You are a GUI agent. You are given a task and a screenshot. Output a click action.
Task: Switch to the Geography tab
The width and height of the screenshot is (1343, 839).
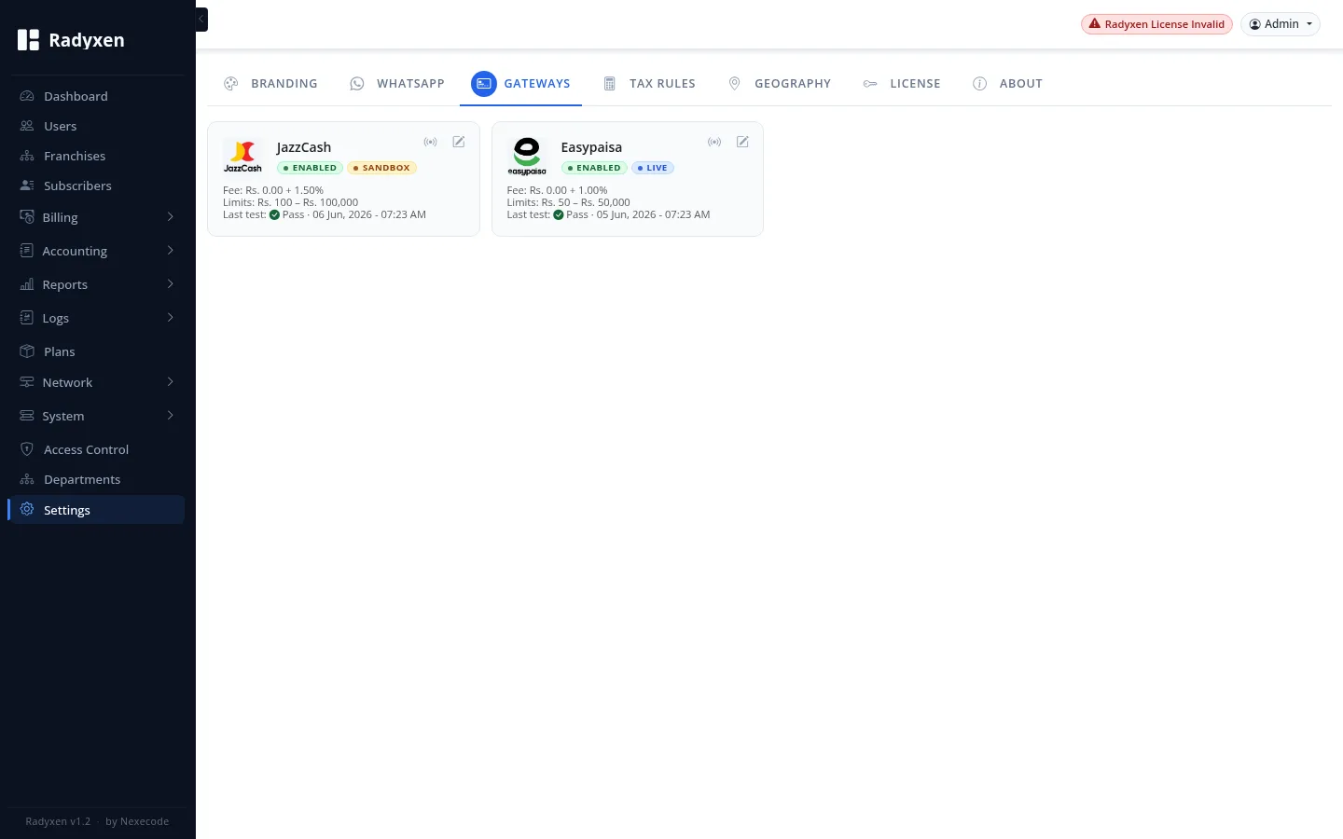click(780, 83)
